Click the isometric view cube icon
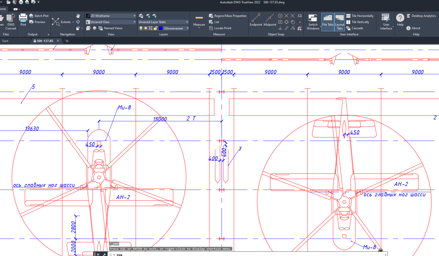439x256 pixels. [94, 28]
